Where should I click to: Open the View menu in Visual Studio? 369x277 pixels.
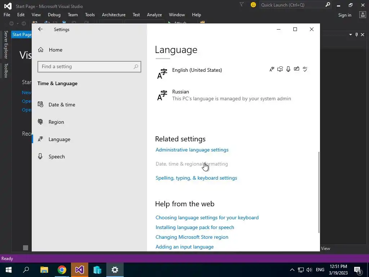coord(36,14)
